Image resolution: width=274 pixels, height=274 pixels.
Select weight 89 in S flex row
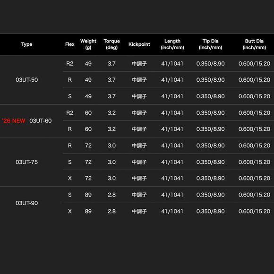click(x=88, y=195)
